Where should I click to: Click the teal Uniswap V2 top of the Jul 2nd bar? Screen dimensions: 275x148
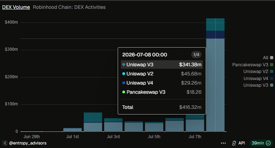coord(93,117)
